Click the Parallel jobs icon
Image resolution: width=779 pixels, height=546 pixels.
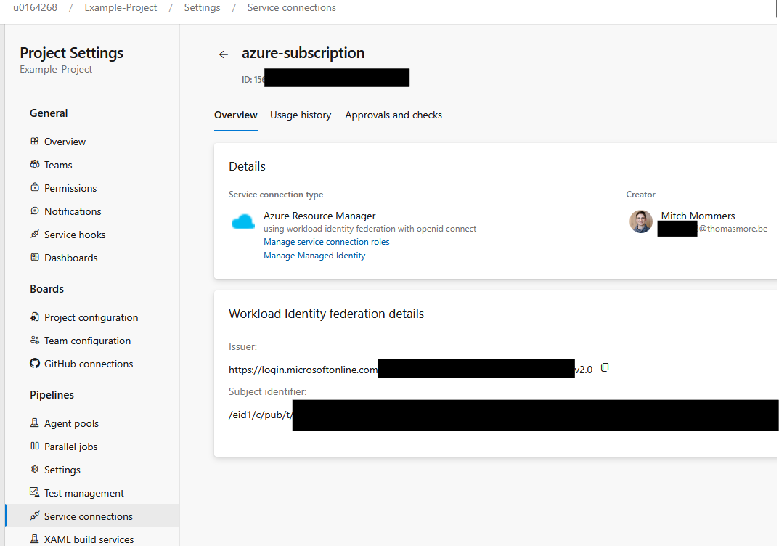34,446
